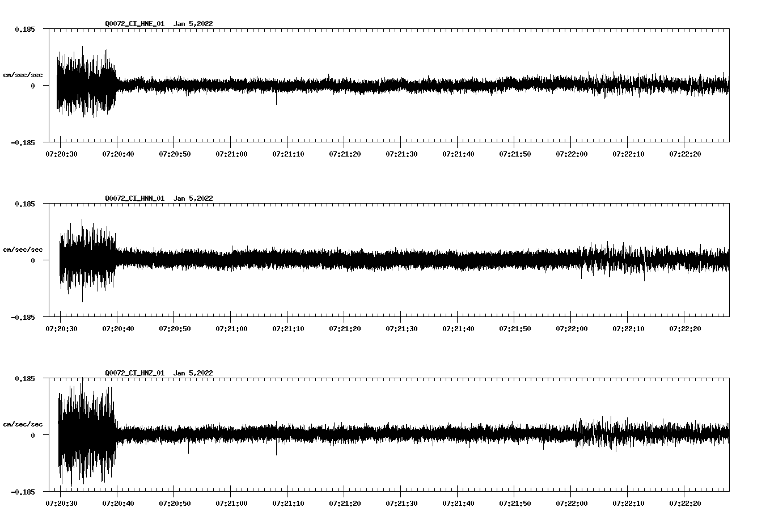Image resolution: width=770 pixels, height=524 pixels.
Task: Click the high-amplitude burst in HNZ waveform
Action: click(x=87, y=432)
